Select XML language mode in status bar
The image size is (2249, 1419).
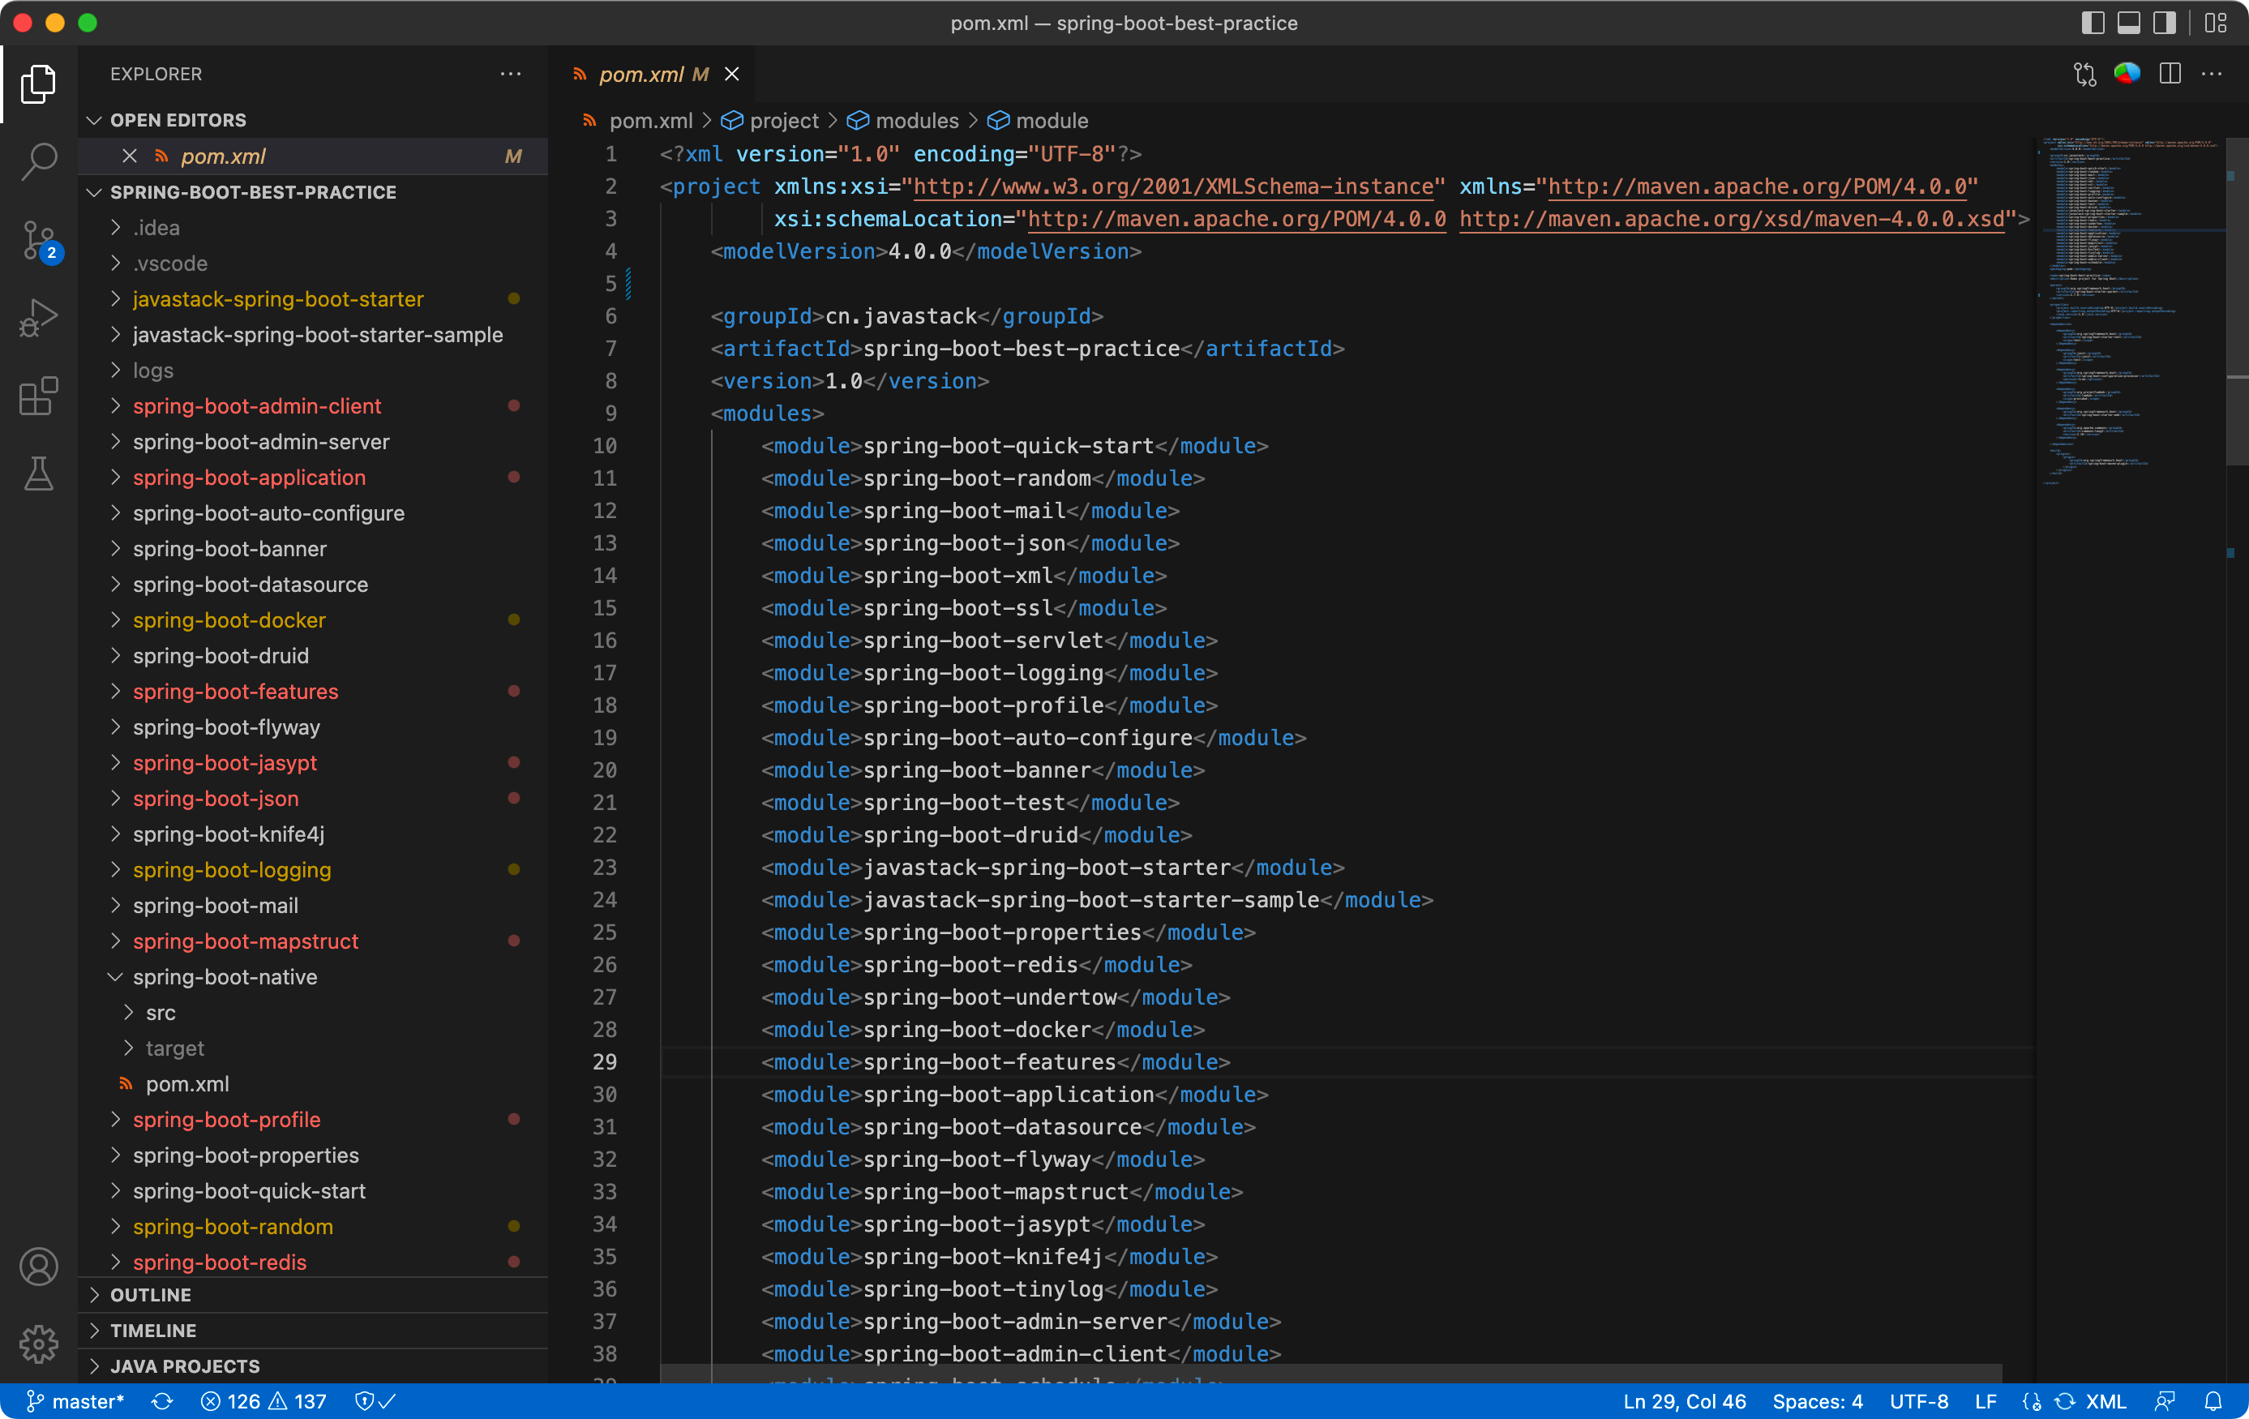click(2106, 1401)
